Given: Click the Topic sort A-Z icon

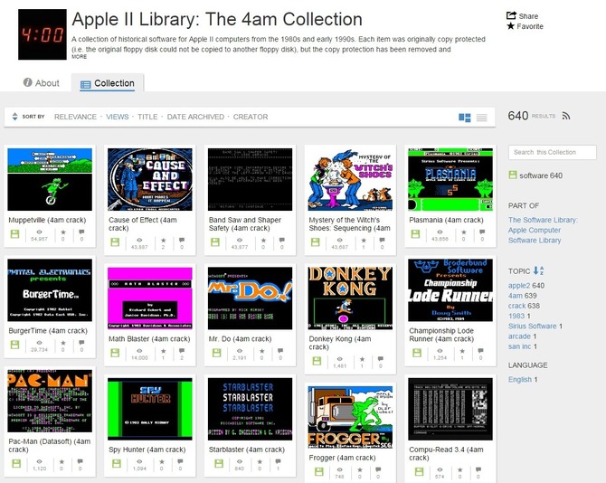Looking at the screenshot, I should 539,270.
